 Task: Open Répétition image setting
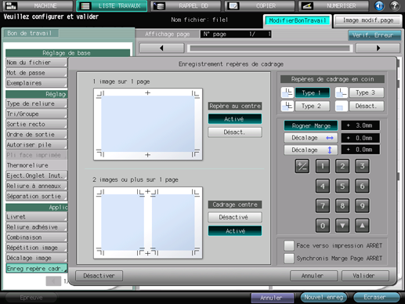(37, 248)
